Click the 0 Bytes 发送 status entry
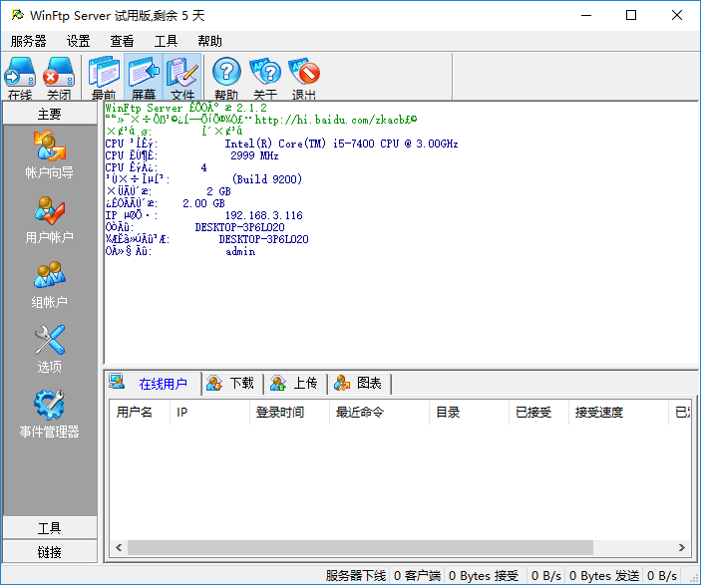Viewport: 701px width, 585px height. [x=604, y=576]
